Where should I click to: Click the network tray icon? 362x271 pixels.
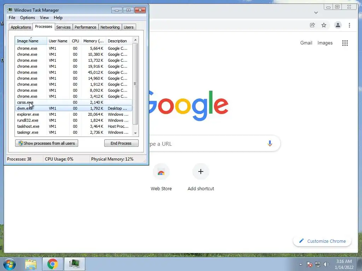tap(318, 264)
